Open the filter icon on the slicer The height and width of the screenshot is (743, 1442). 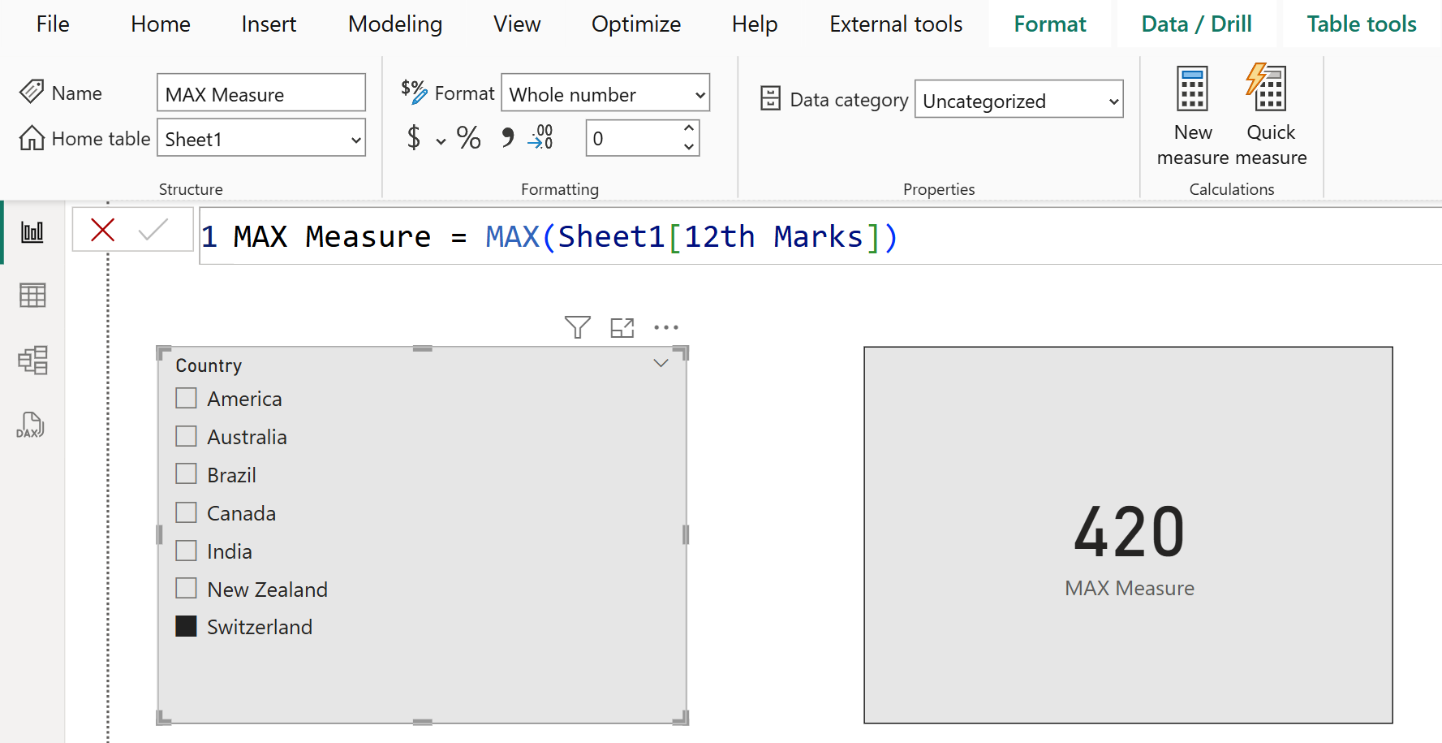[x=577, y=326]
